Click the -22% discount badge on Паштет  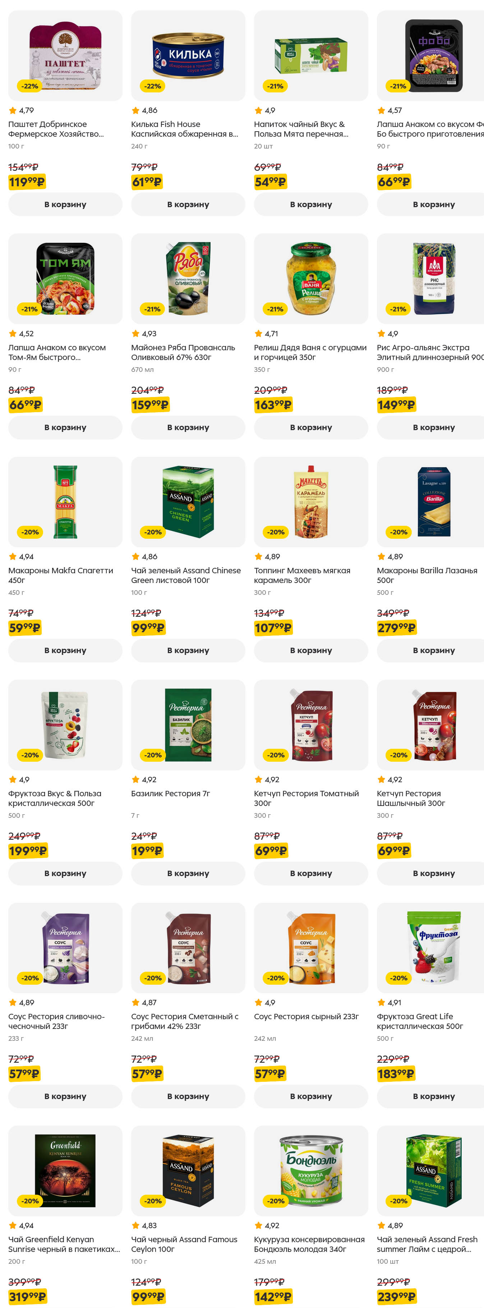30,86
